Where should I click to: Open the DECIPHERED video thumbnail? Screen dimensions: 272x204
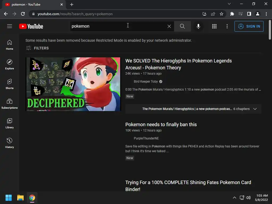click(x=73, y=84)
